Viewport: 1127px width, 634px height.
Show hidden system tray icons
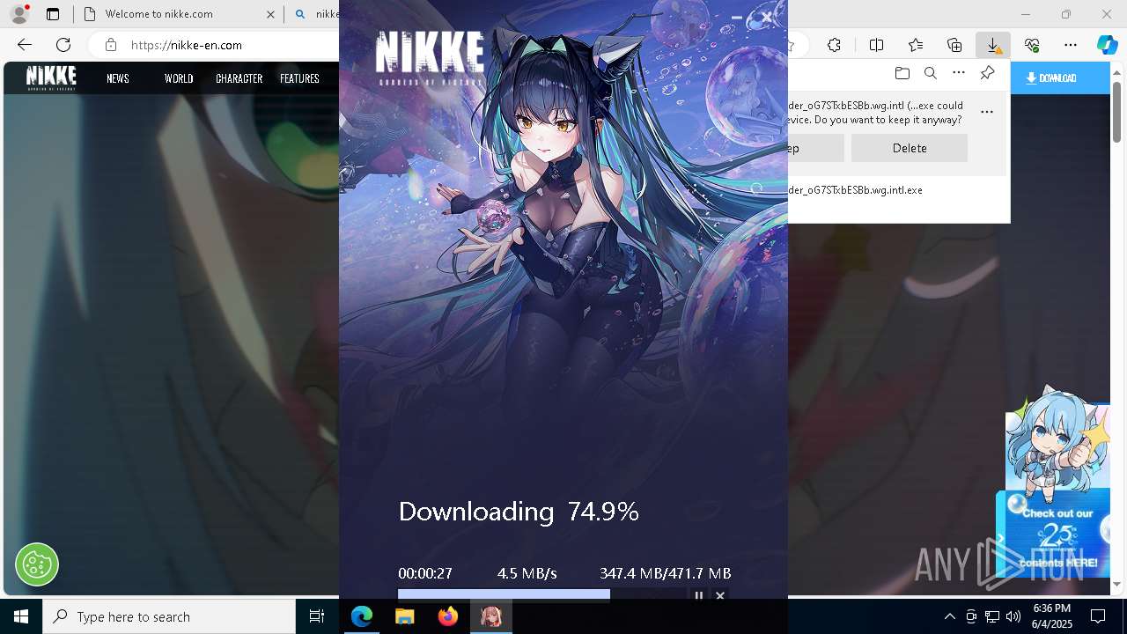(x=949, y=616)
